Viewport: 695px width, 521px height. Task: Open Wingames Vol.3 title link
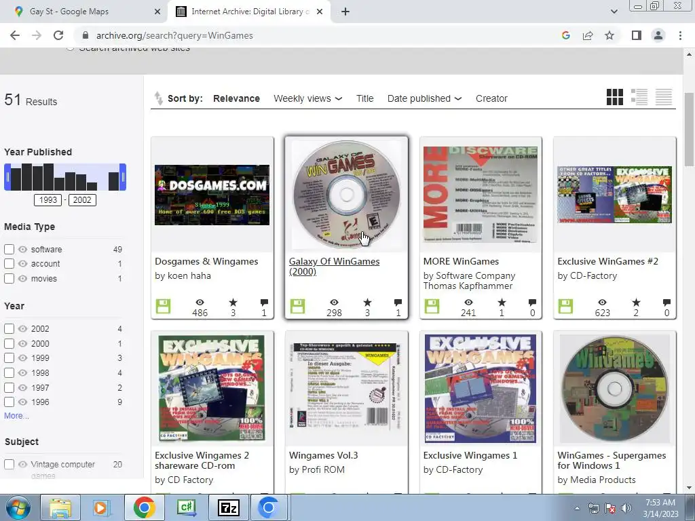(323, 455)
